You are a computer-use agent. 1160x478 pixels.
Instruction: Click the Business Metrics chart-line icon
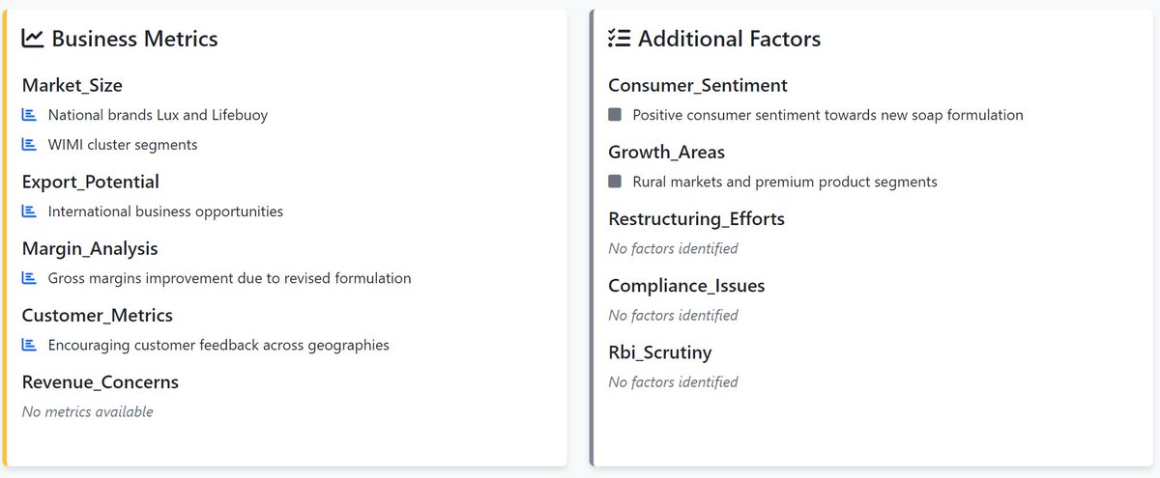[33, 39]
